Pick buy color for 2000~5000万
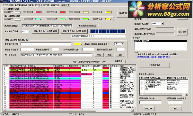Image resolution: width=193 pixels, height=116 pixels. [x=63, y=12]
